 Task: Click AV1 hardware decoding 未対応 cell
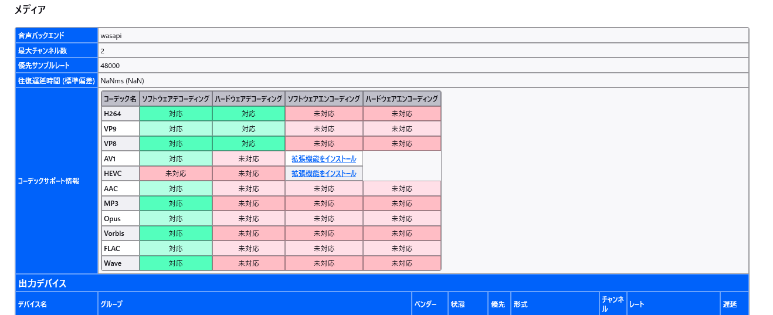pos(249,158)
